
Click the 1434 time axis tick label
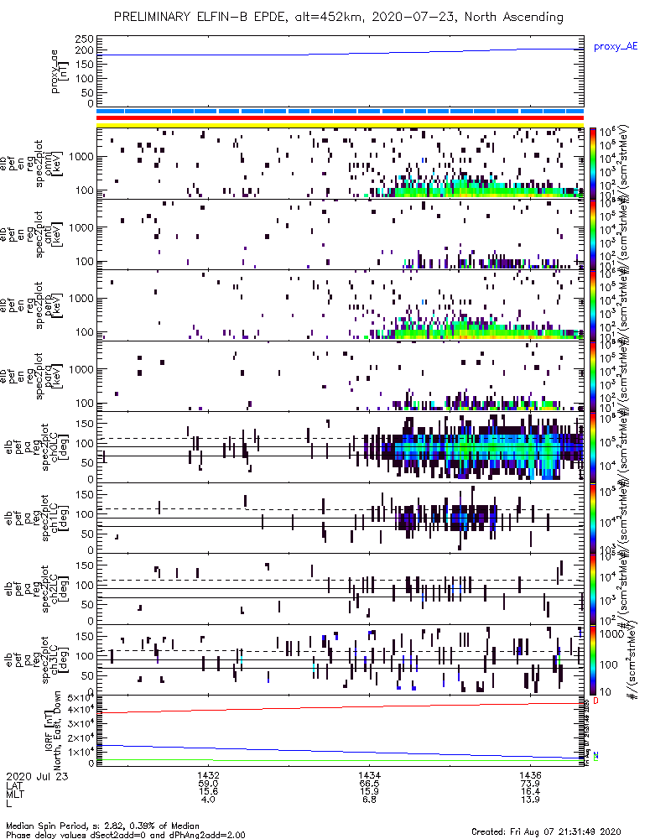[369, 775]
